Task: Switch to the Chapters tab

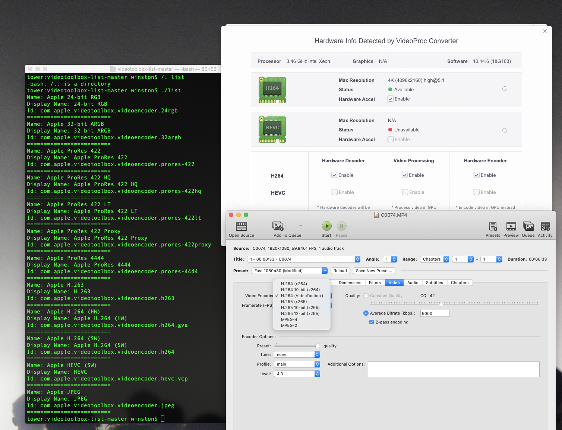Action: point(460,283)
